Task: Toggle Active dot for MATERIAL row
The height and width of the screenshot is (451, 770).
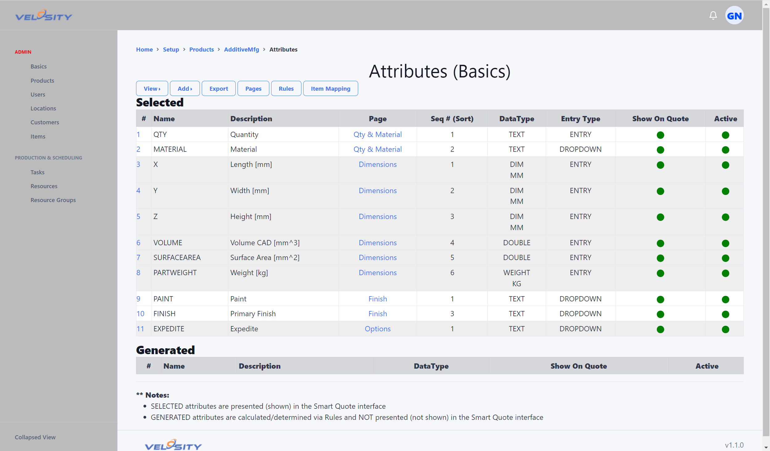Action: click(x=725, y=150)
